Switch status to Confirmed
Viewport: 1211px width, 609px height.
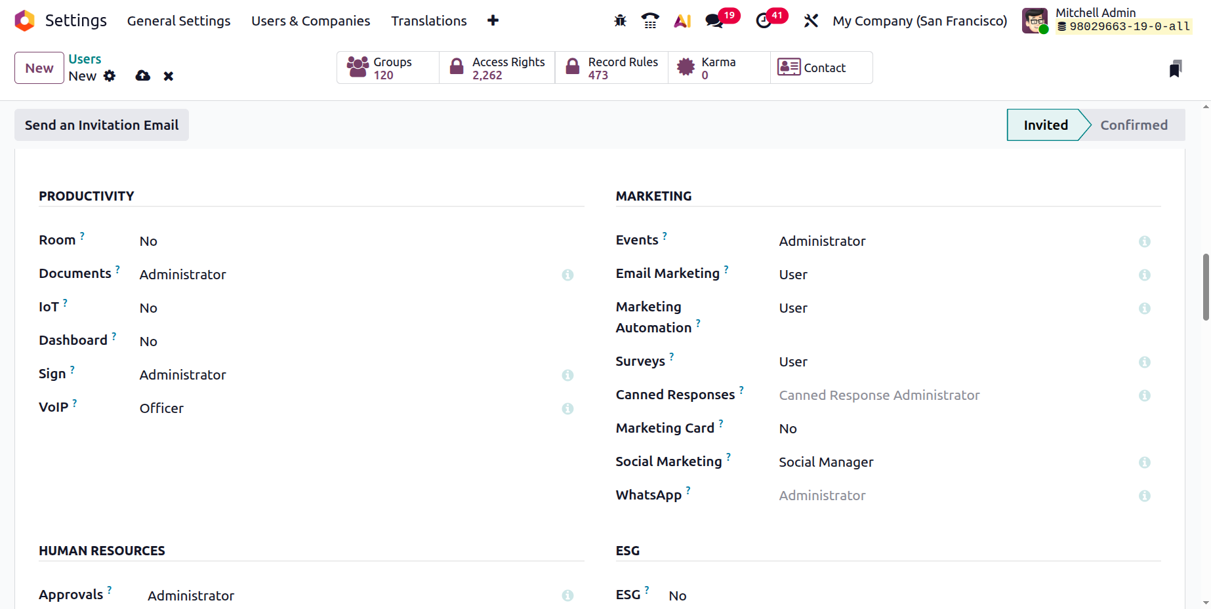point(1134,125)
